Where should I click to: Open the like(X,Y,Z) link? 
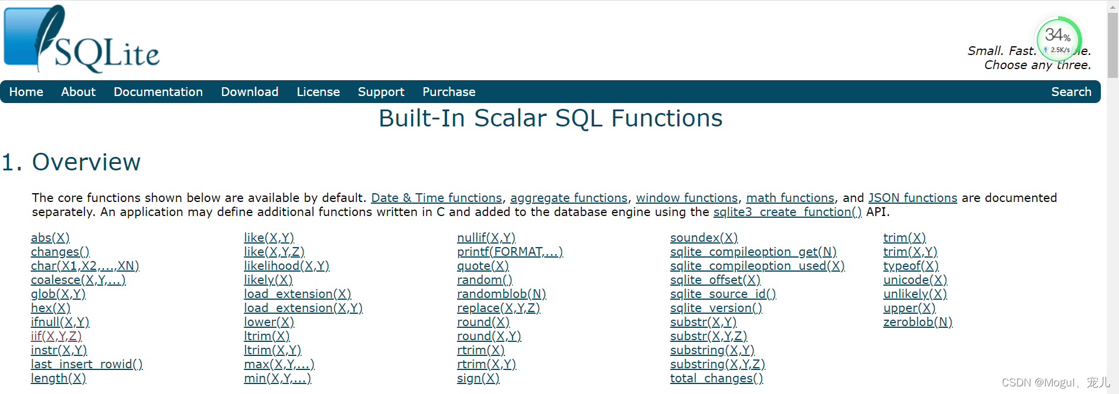point(274,252)
